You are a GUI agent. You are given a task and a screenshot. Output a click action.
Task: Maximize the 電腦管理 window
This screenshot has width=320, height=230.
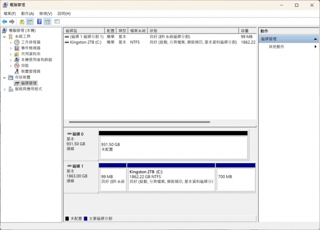(x=297, y=5)
